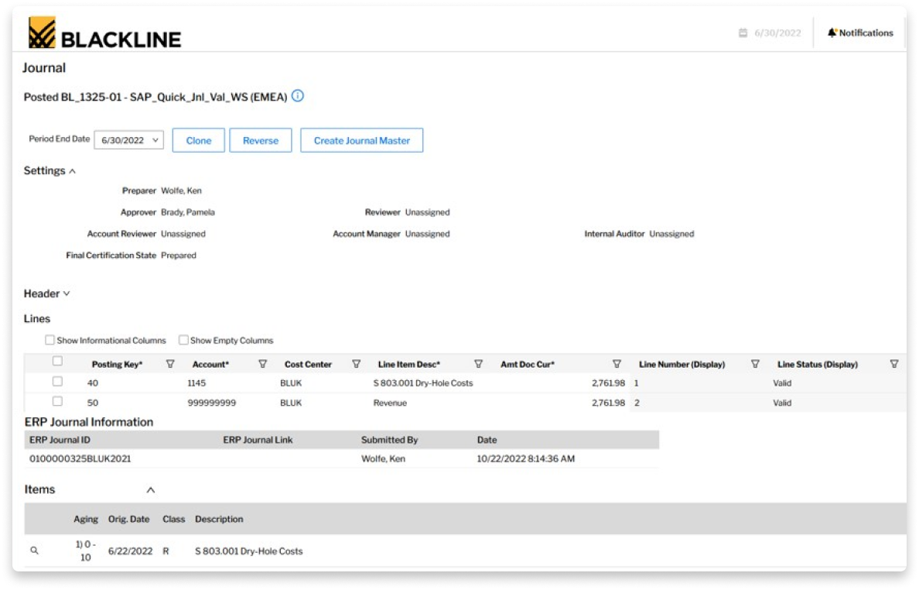Viewport: 919px width, 590px height.
Task: Collapse the Items section
Action: click(151, 490)
